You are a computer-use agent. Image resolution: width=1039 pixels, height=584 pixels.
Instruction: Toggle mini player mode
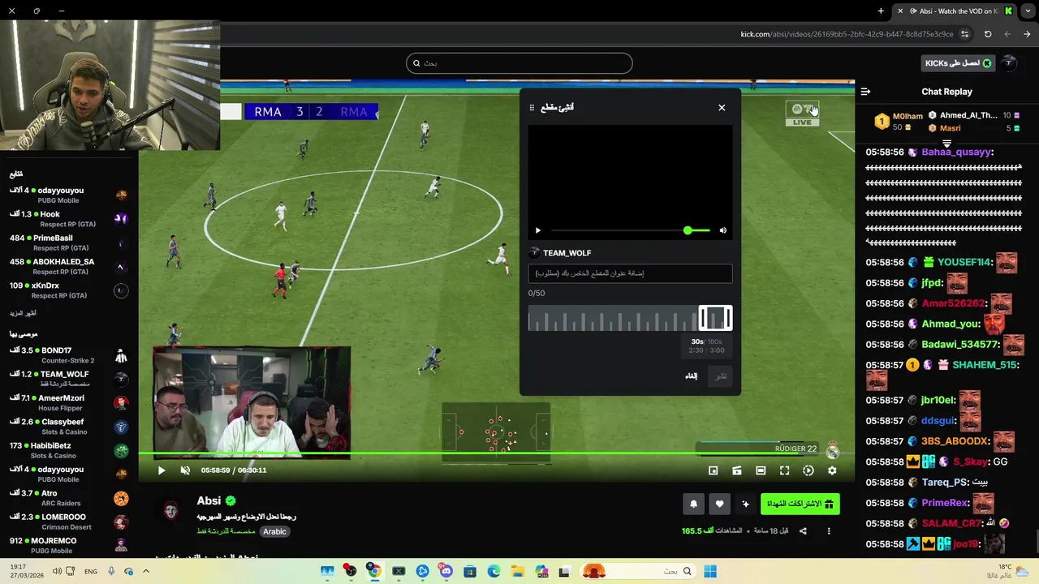pos(713,470)
